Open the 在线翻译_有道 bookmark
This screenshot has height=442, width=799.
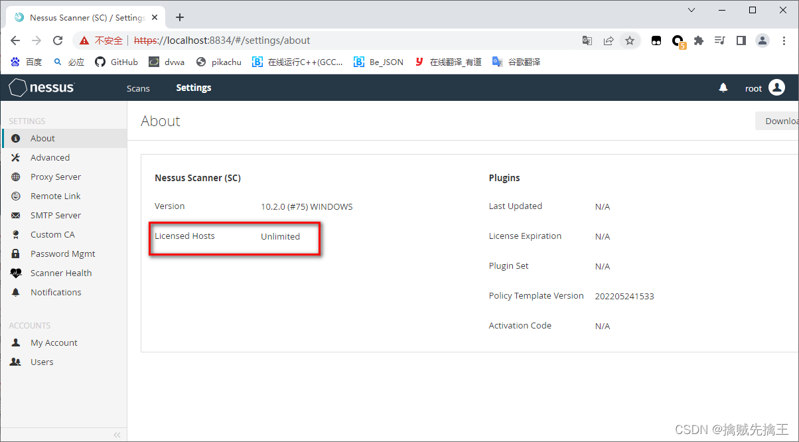click(x=448, y=62)
